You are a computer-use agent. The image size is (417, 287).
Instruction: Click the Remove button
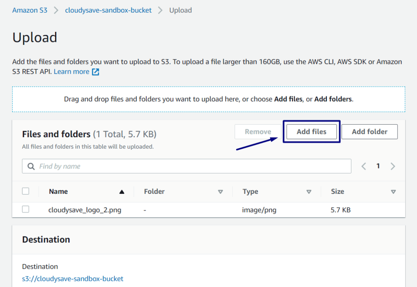pos(257,131)
